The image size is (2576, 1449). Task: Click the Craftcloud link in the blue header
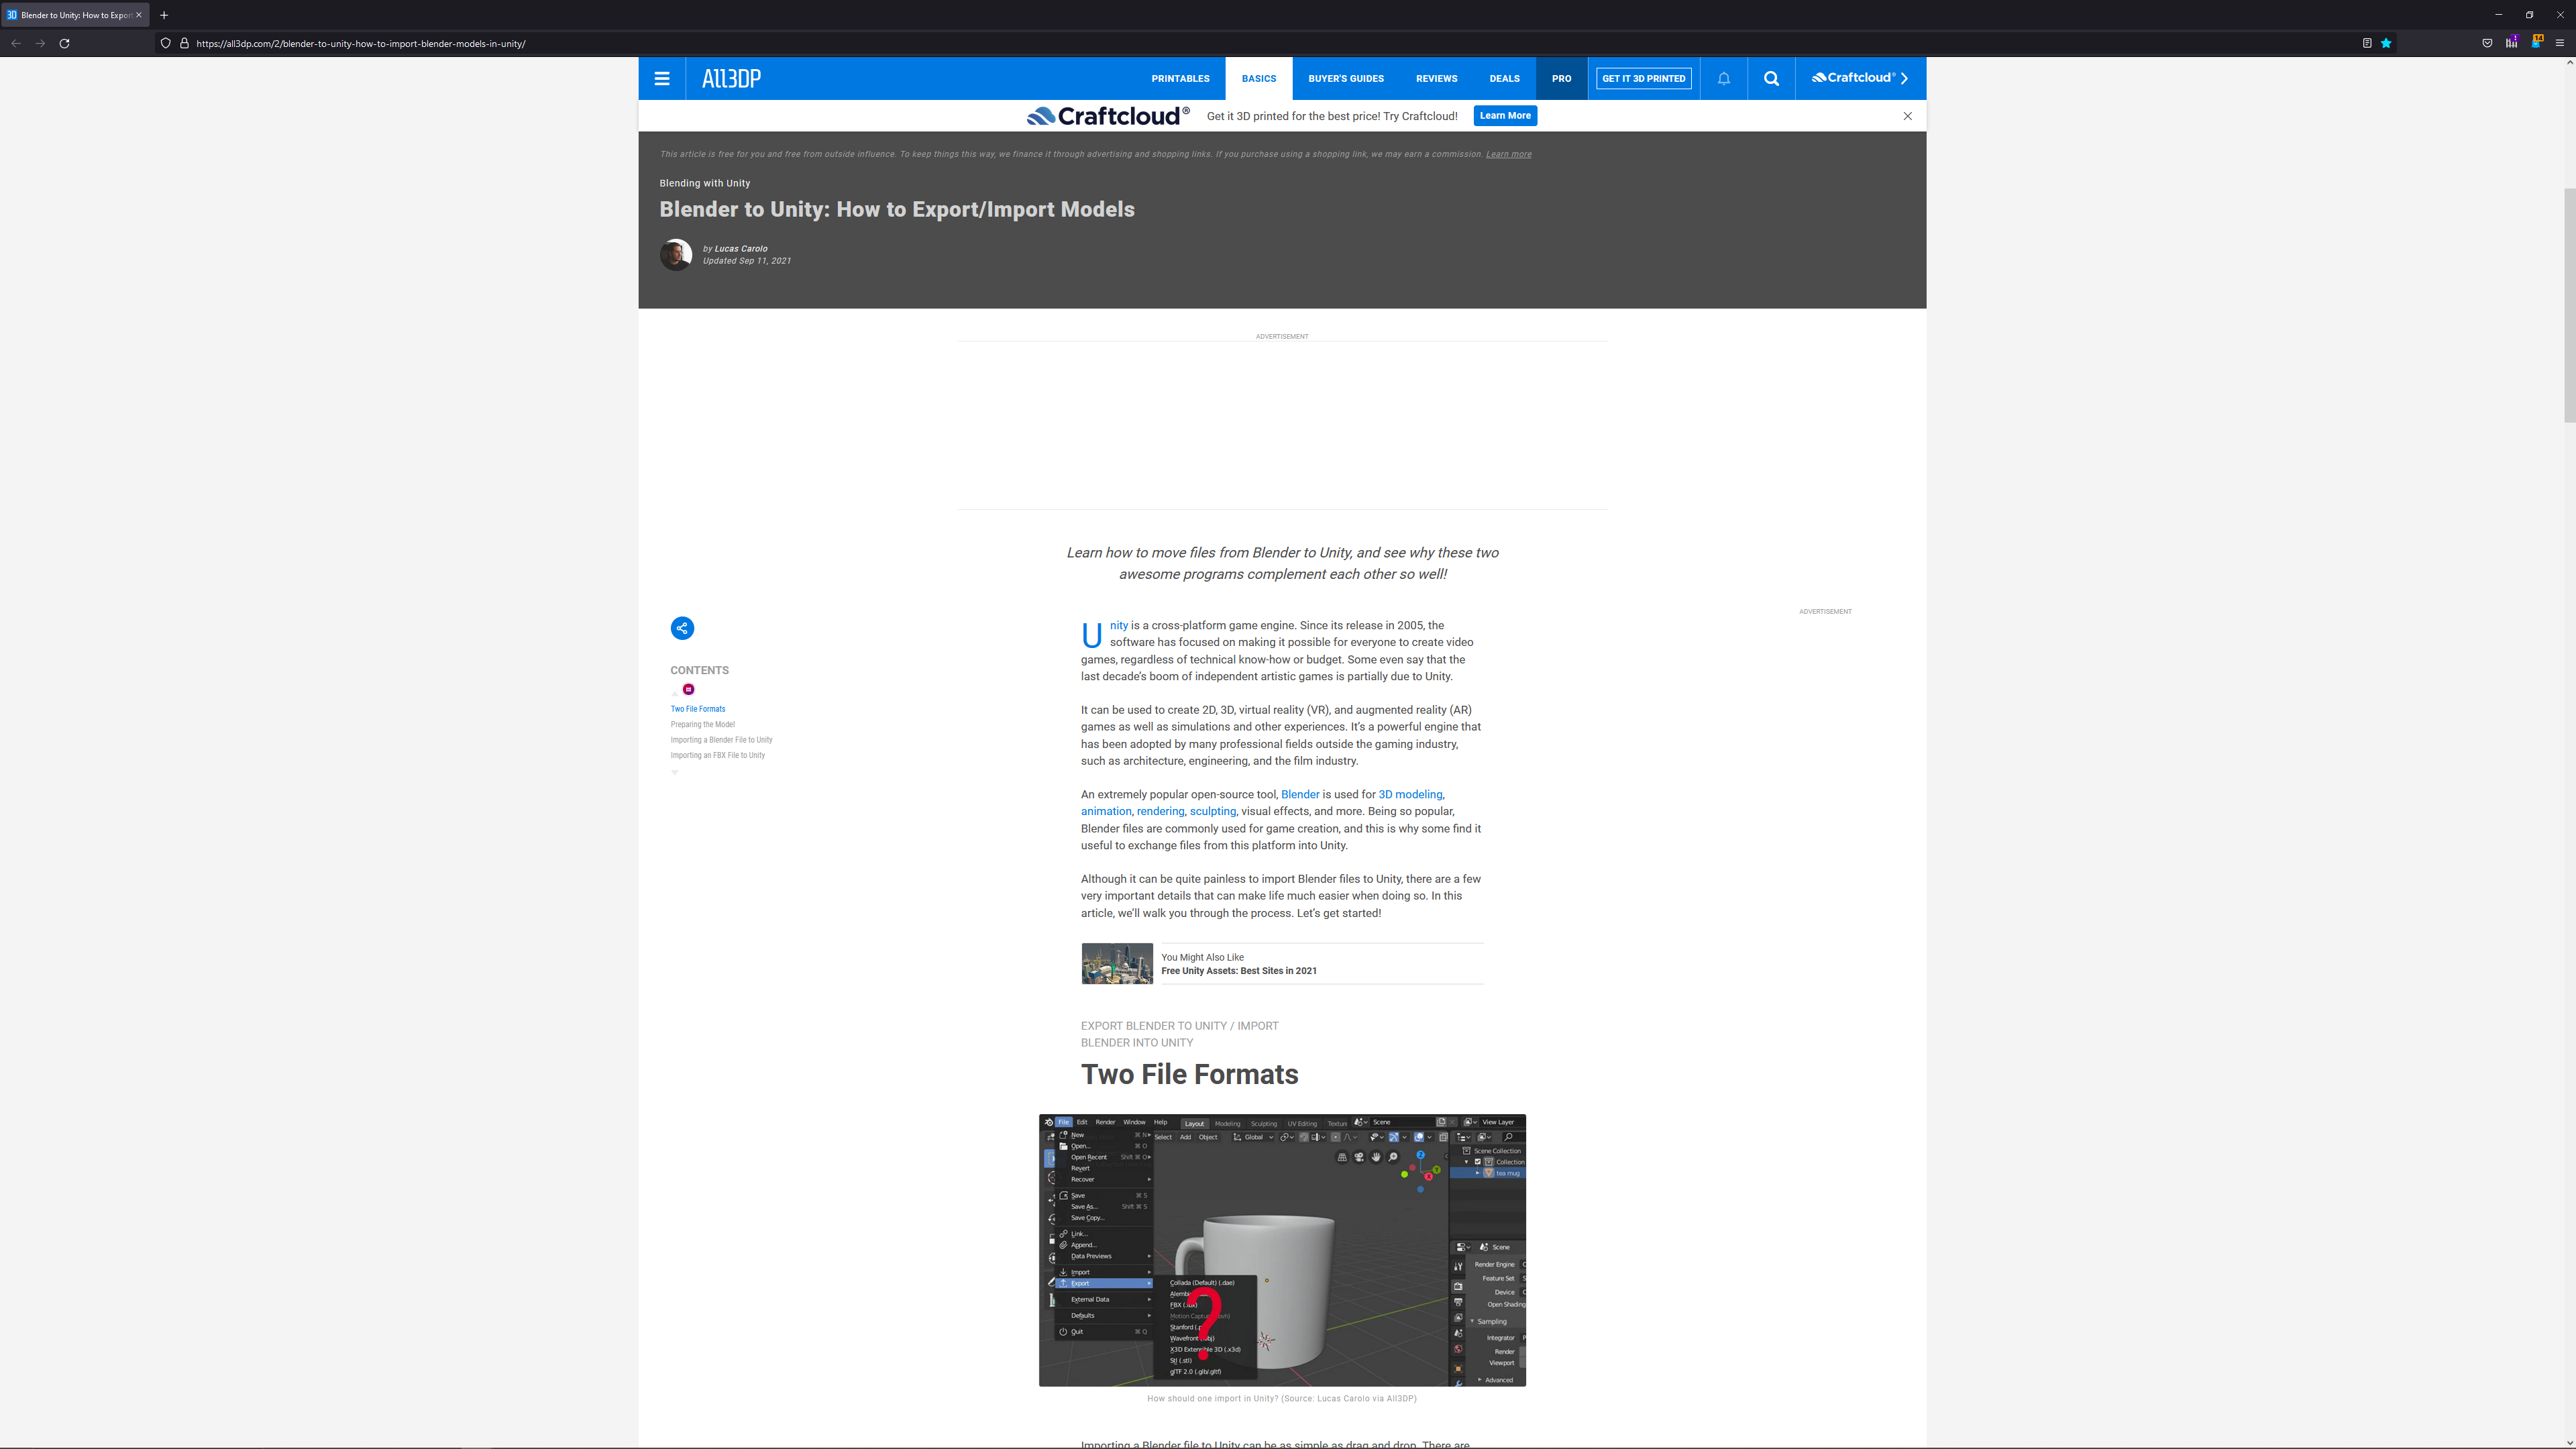1860,78
